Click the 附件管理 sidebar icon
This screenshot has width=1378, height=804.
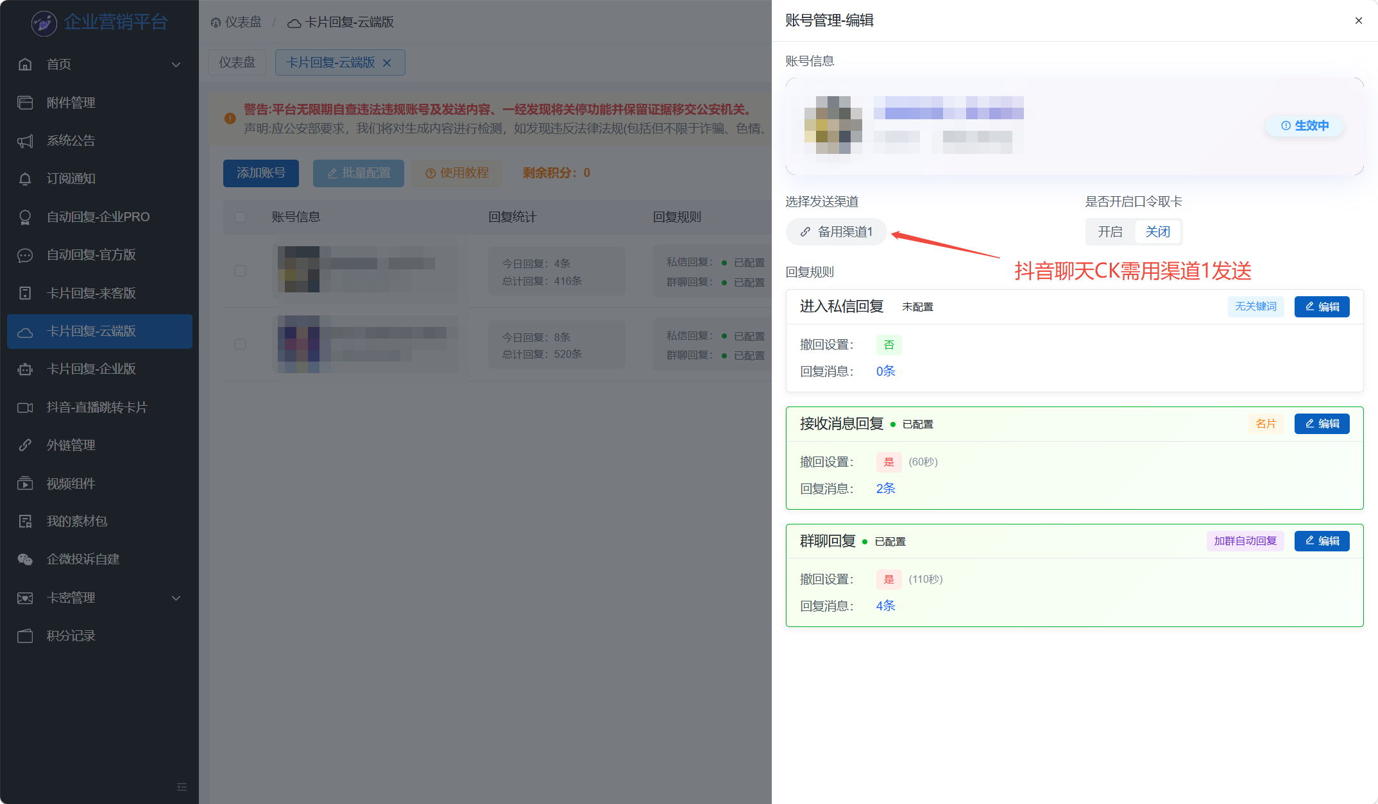pos(25,103)
